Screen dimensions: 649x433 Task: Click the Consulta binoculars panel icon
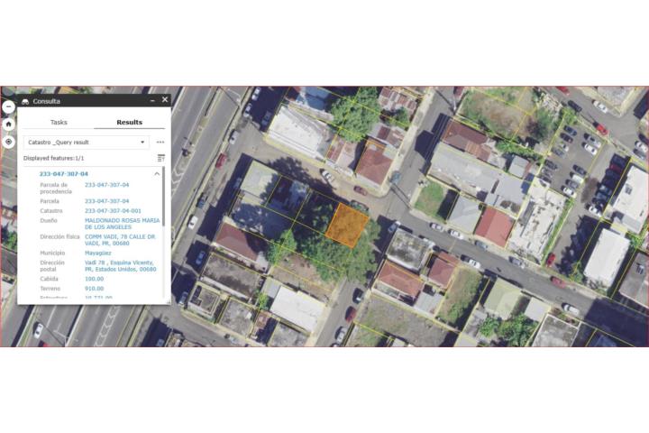pyautogui.click(x=25, y=102)
